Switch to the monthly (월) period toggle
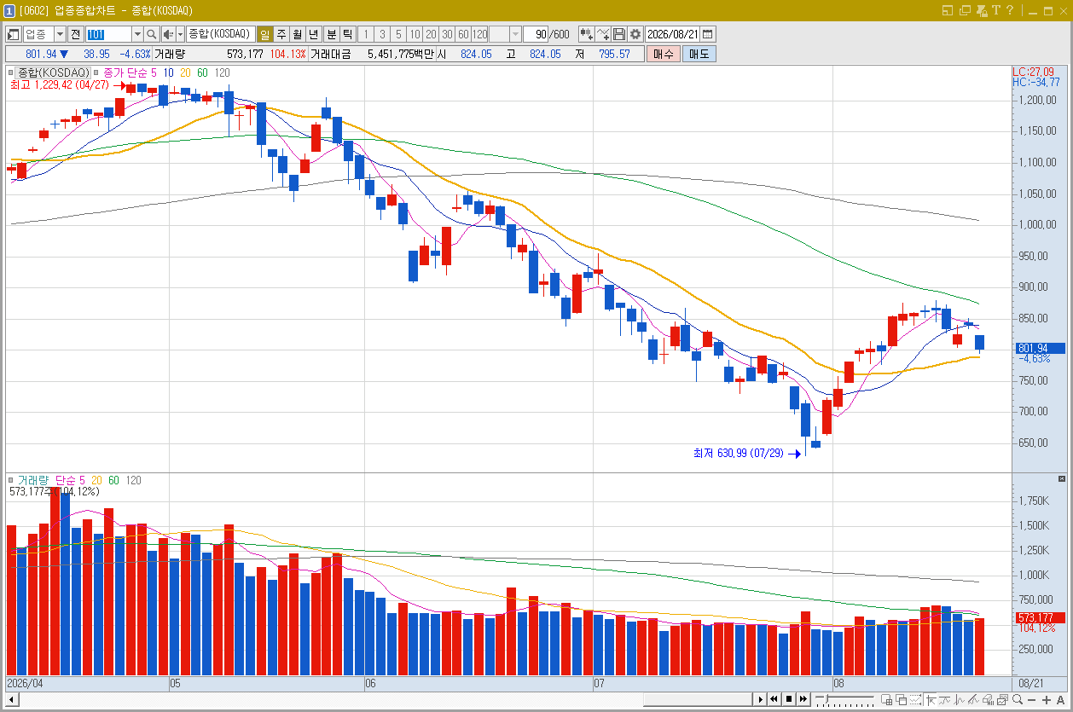 297,34
